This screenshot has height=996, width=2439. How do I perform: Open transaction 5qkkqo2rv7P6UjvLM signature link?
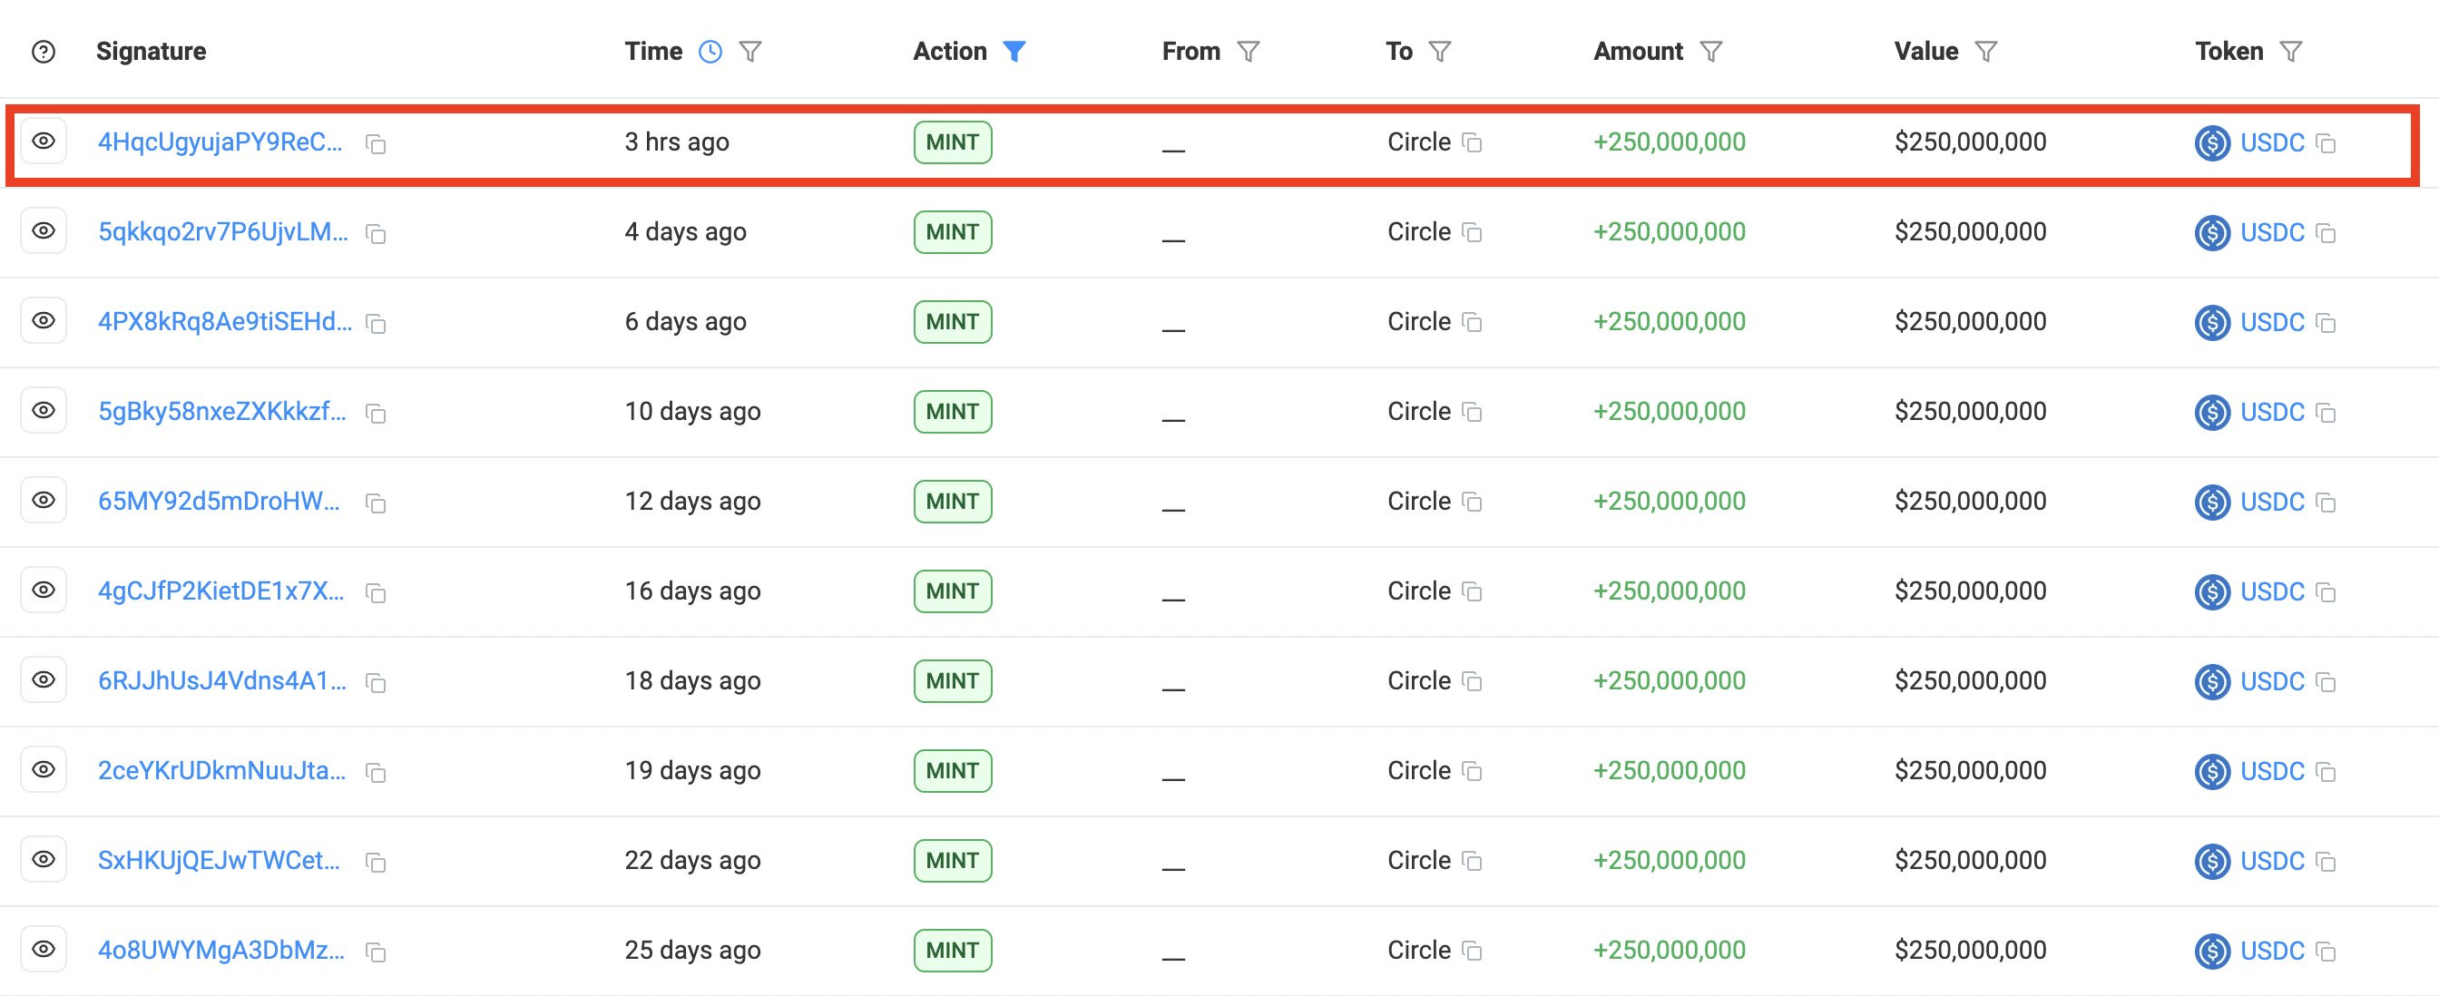[x=223, y=232]
